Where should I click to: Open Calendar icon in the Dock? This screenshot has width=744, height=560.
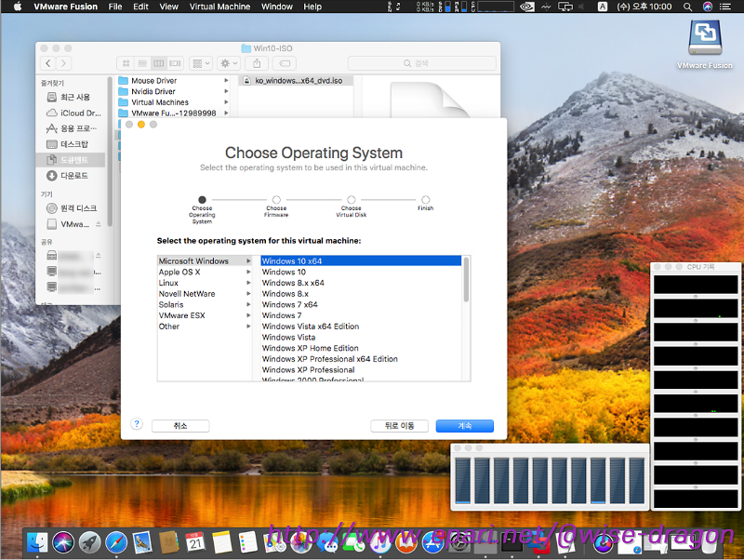[x=195, y=542]
